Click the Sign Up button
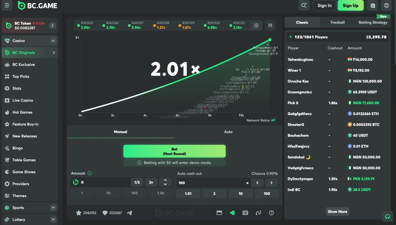The image size is (396, 225). pos(350,5)
